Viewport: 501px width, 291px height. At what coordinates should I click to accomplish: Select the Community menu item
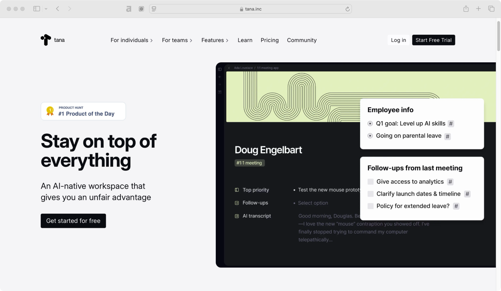pyautogui.click(x=302, y=40)
